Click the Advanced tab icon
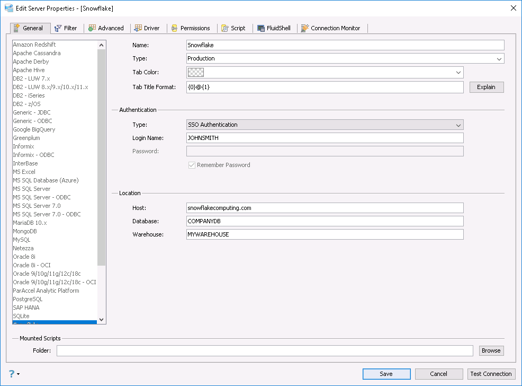This screenshot has height=386, width=522. tap(92, 28)
